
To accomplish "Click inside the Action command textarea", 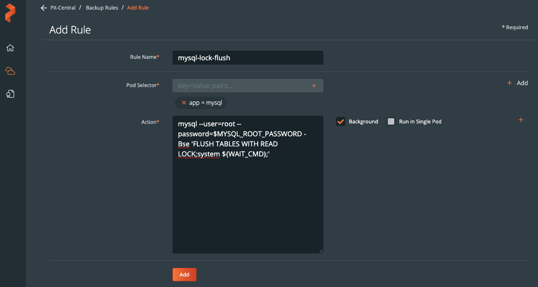I will click(x=248, y=201).
